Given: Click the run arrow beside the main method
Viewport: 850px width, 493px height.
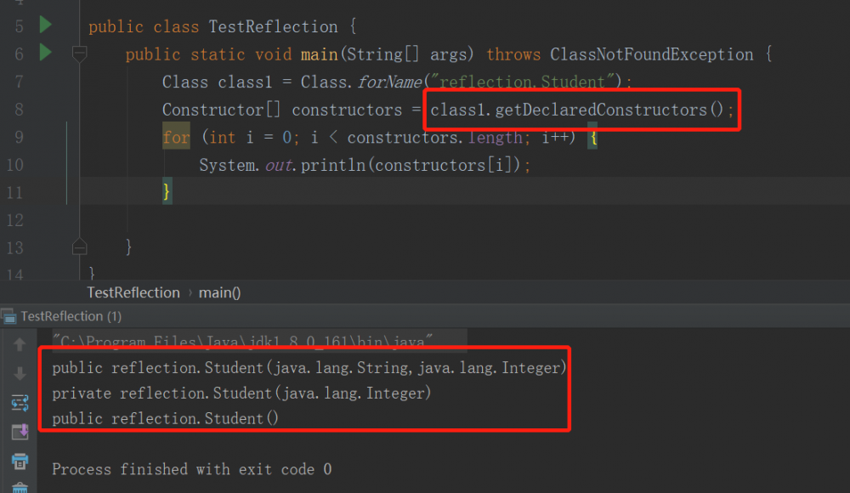Looking at the screenshot, I should (x=45, y=53).
